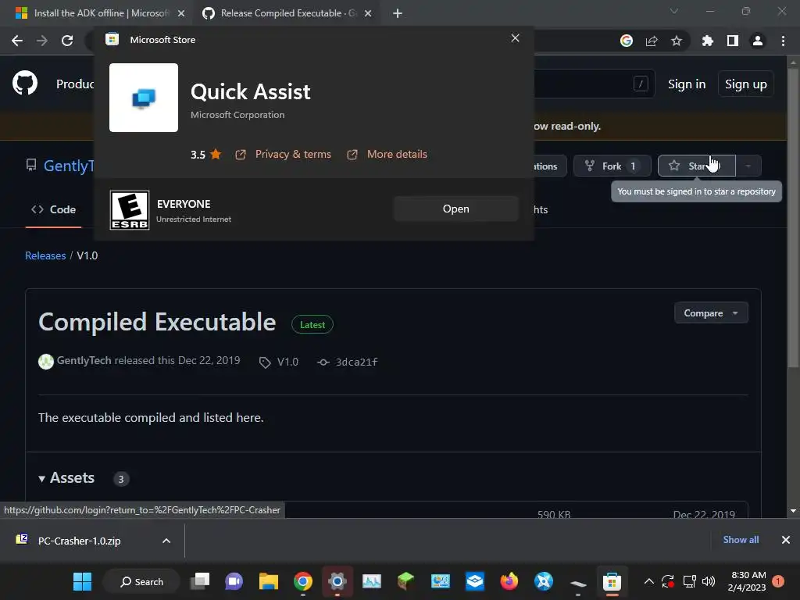Open clock and date 8:30 AM panel
The width and height of the screenshot is (800, 600).
point(747,581)
